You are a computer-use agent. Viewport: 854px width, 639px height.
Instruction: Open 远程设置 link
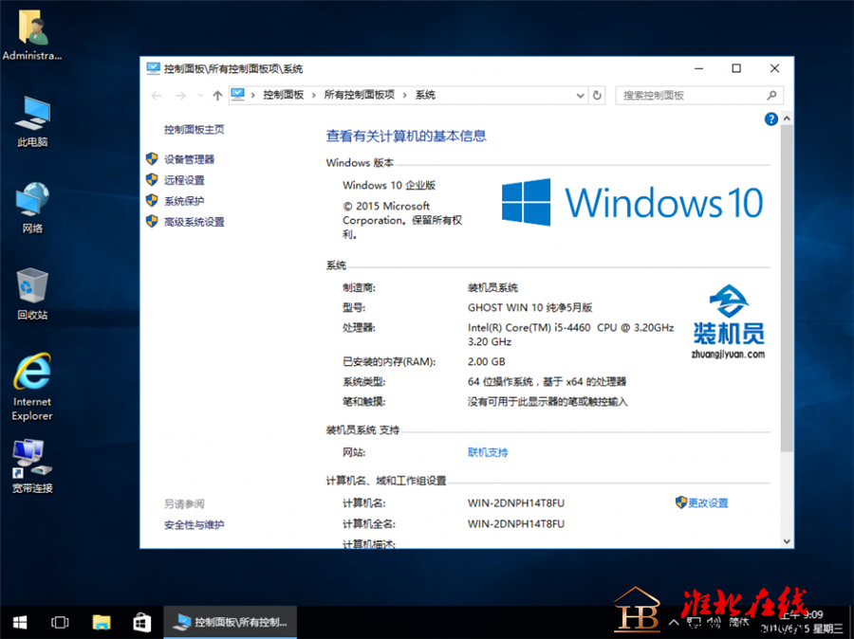point(184,179)
